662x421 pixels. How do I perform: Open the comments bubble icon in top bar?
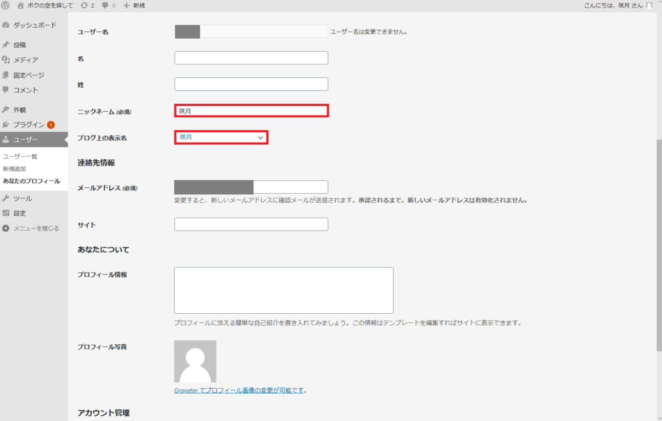click(105, 5)
